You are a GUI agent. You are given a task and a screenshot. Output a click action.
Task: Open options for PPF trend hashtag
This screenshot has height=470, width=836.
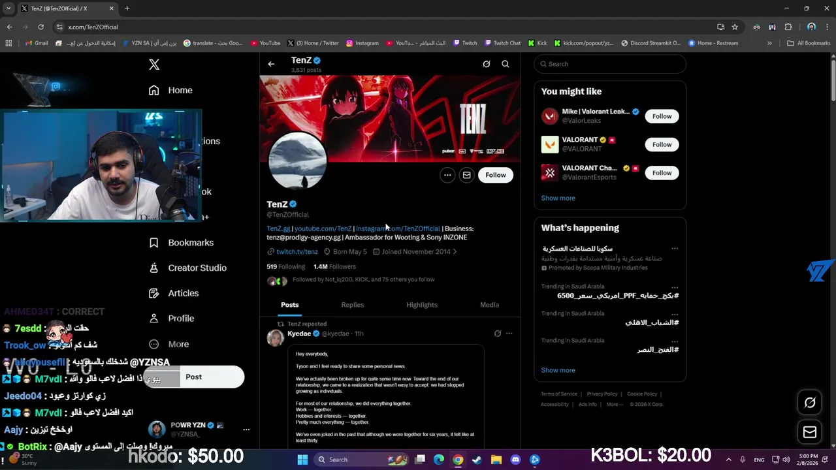tap(675, 287)
